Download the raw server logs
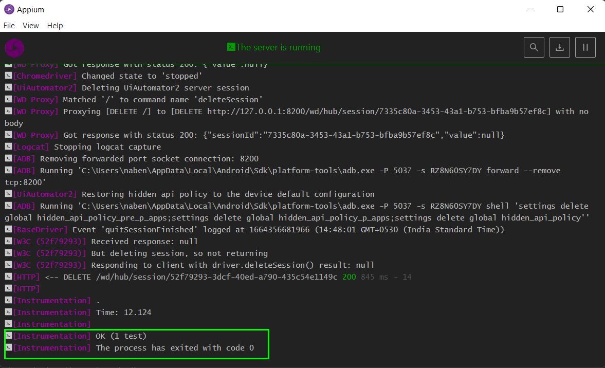 click(559, 47)
